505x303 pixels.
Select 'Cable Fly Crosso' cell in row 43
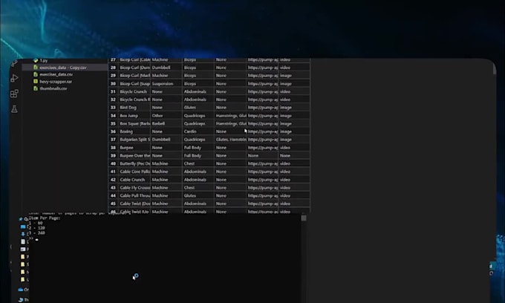134,188
